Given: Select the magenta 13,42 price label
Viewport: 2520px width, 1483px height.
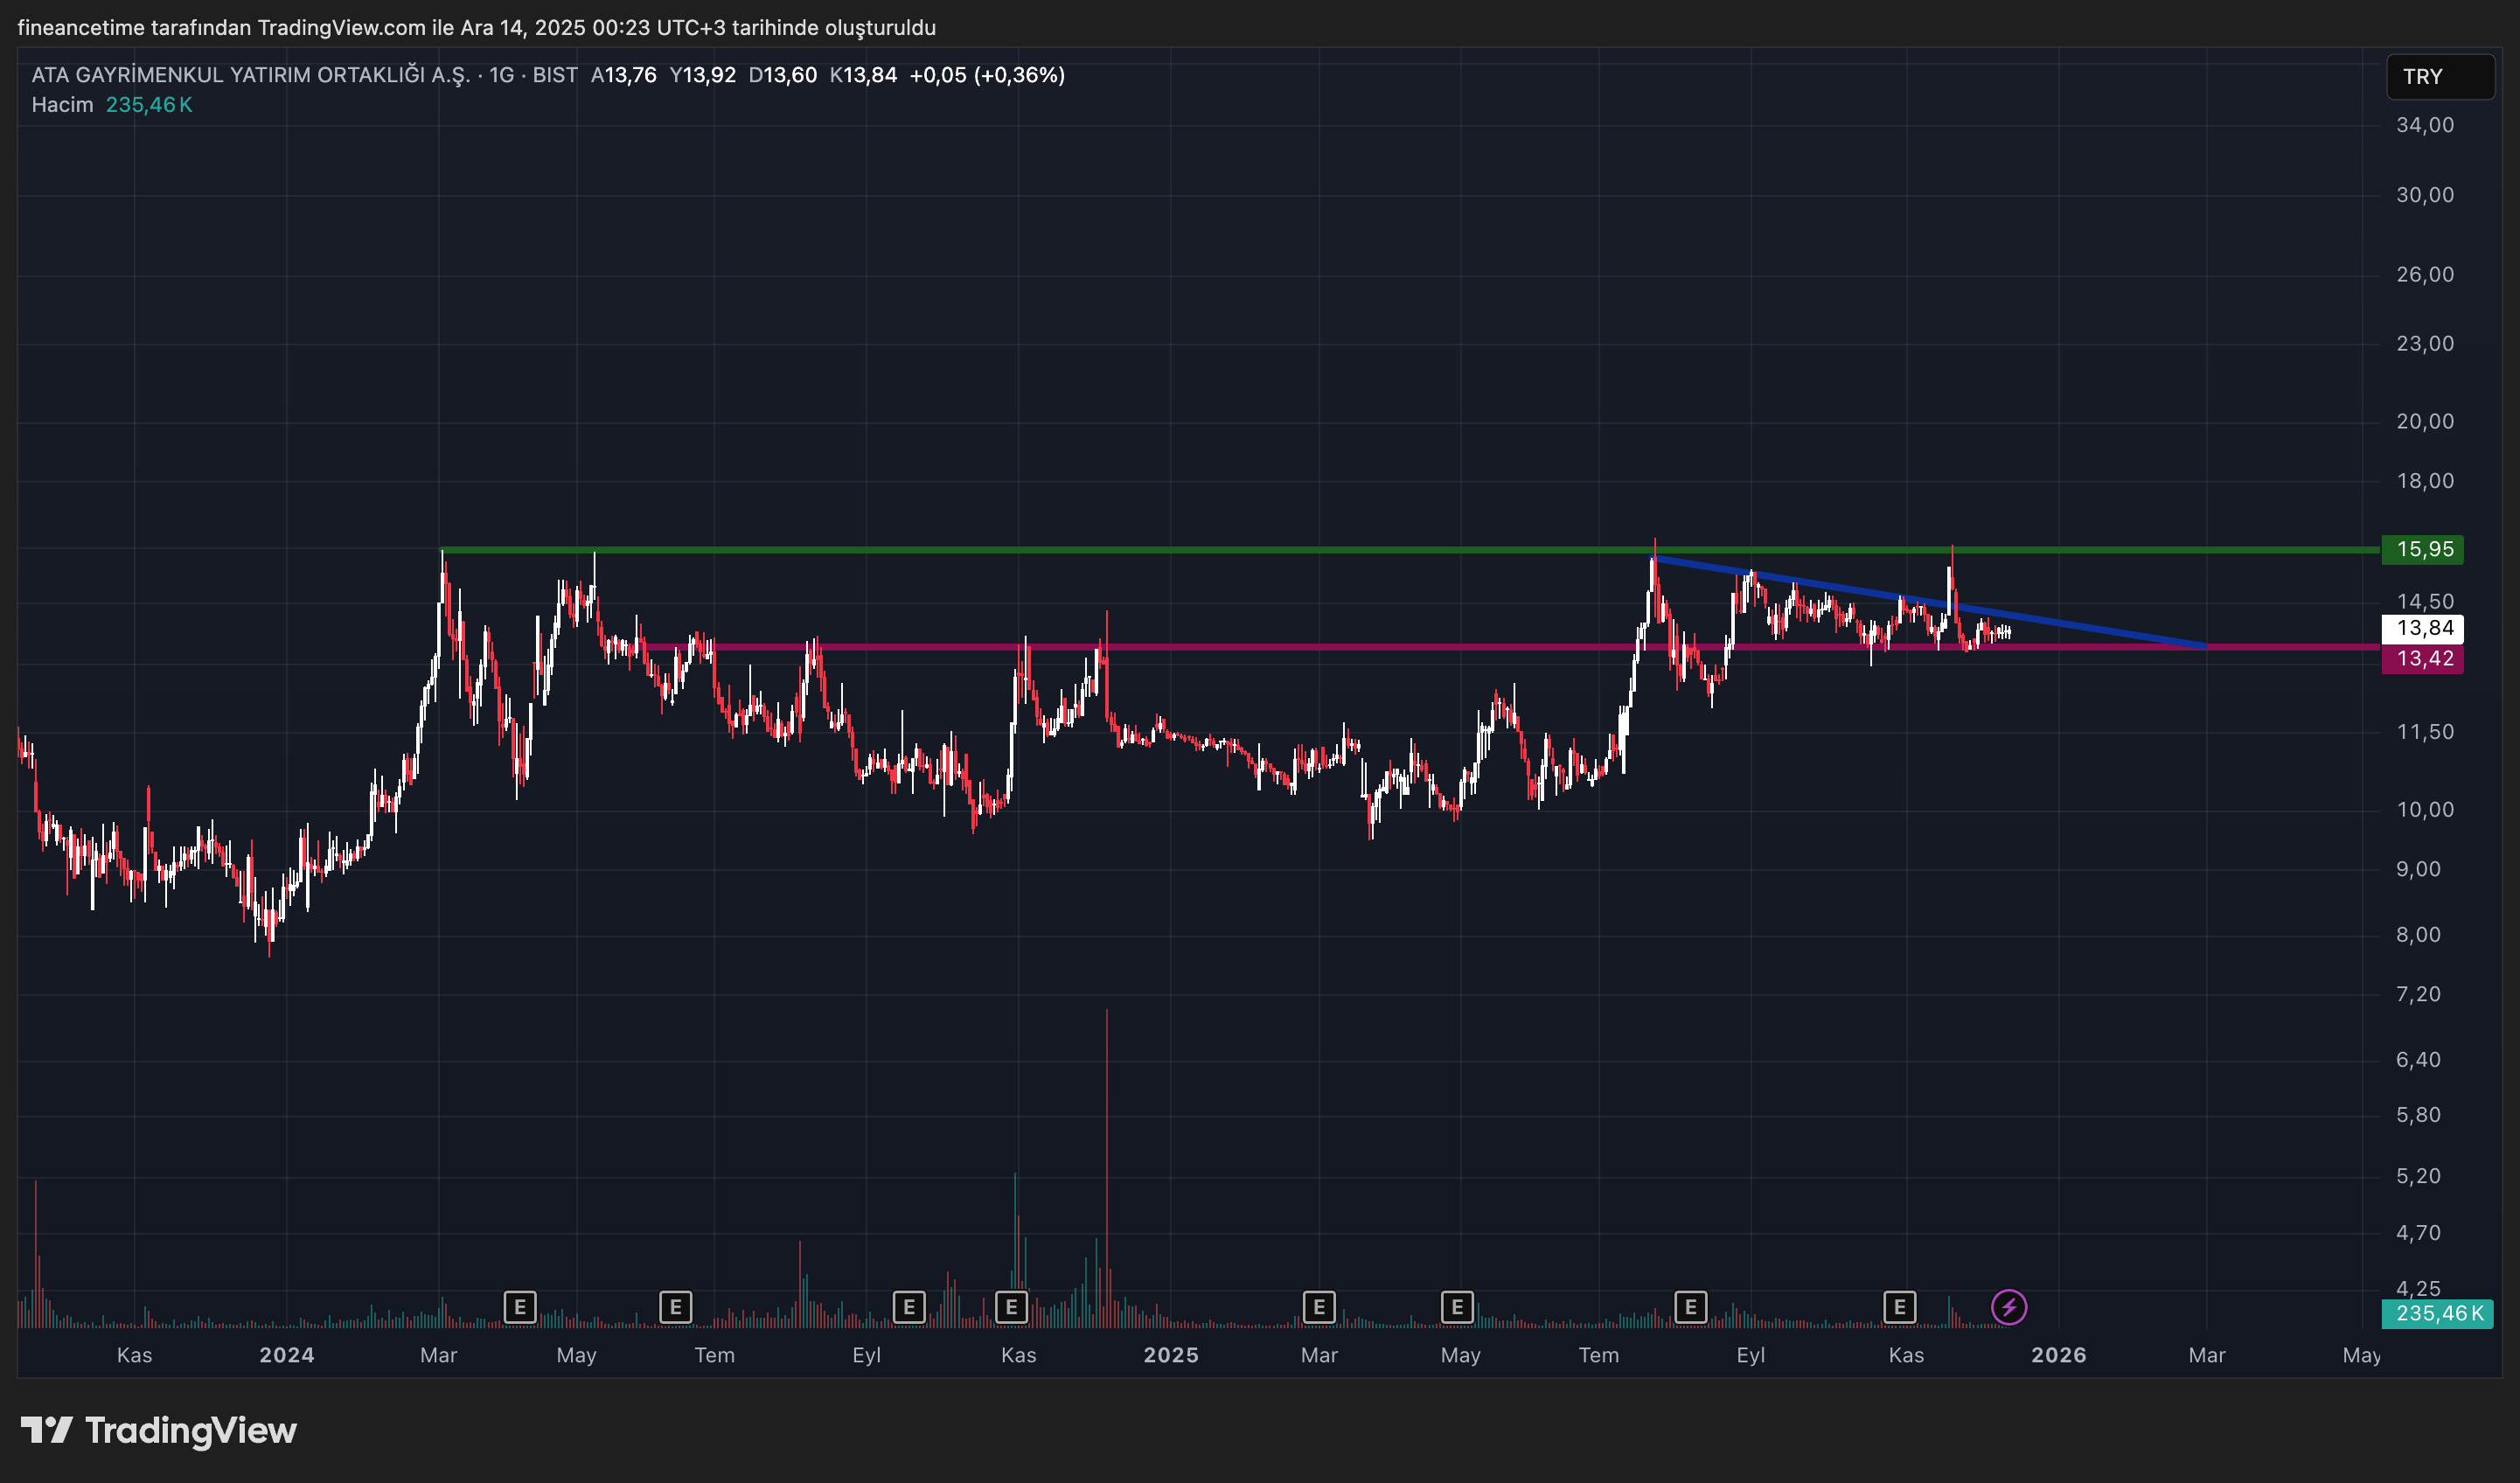Looking at the screenshot, I should pos(2424,658).
